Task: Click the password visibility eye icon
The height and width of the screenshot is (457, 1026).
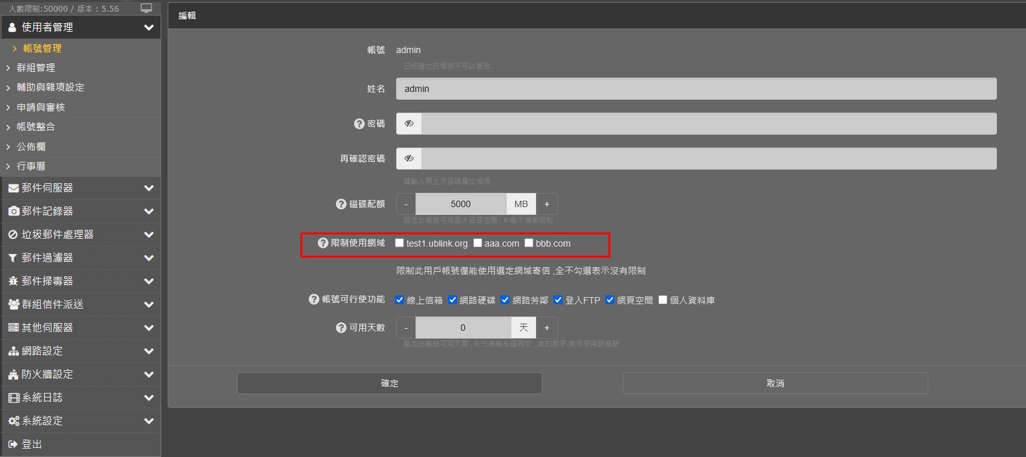Action: click(409, 124)
